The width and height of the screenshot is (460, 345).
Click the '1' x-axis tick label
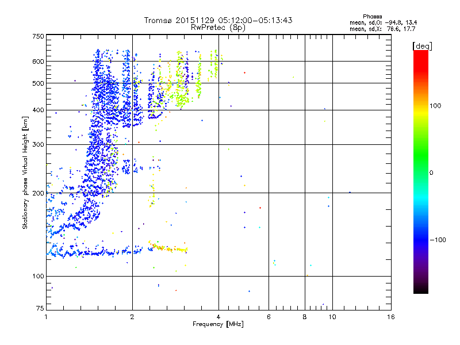(x=46, y=317)
